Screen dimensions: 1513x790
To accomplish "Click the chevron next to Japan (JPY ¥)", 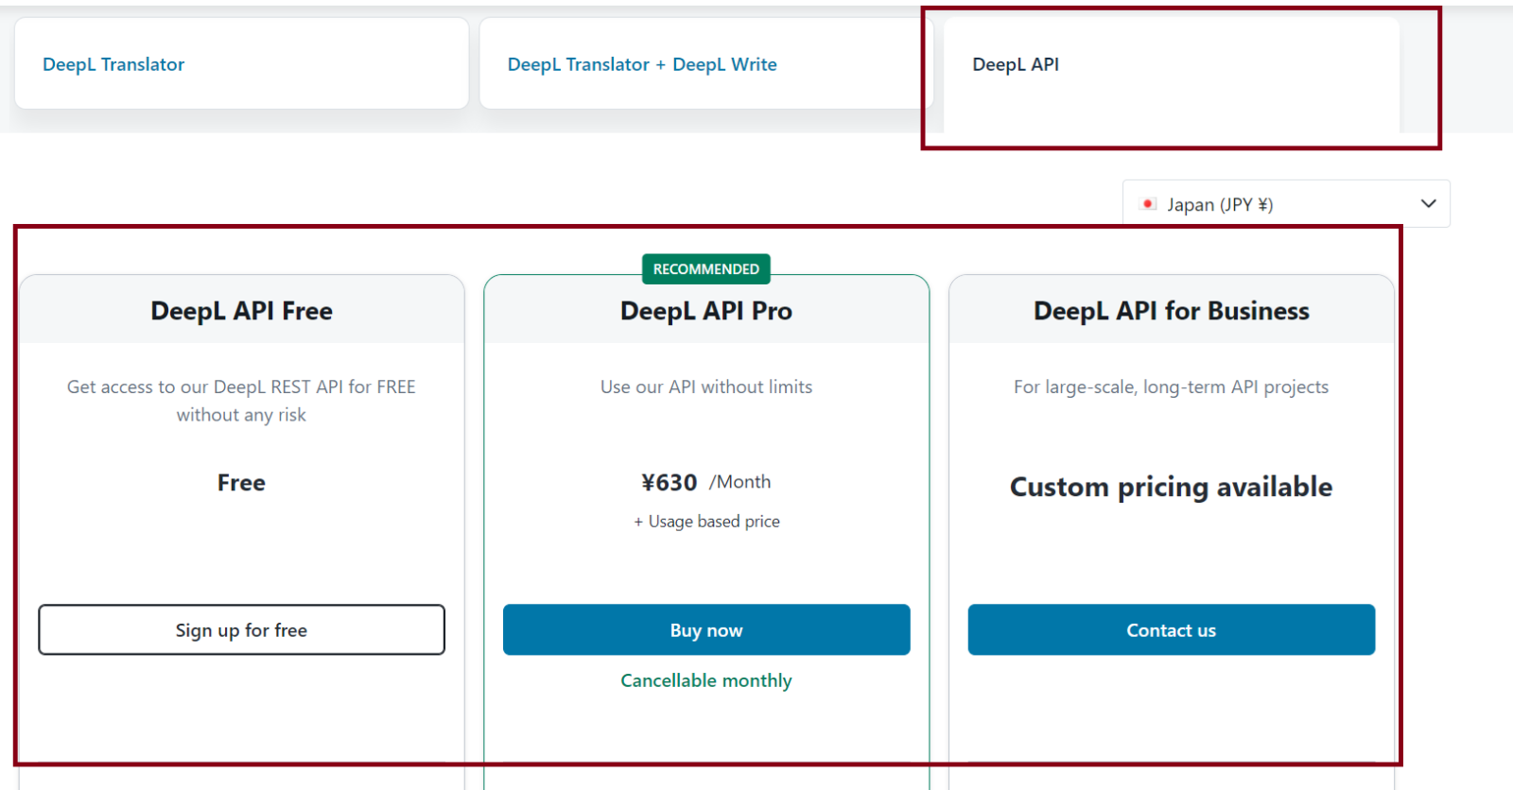I will tap(1427, 203).
